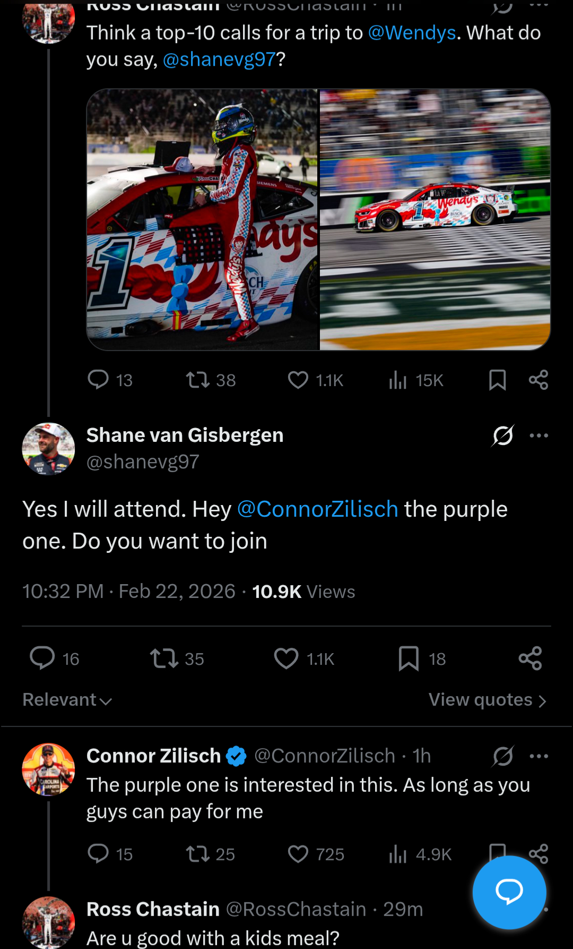View analytics for Ross Chastain's 15K views tweet
The image size is (573, 949).
398,380
